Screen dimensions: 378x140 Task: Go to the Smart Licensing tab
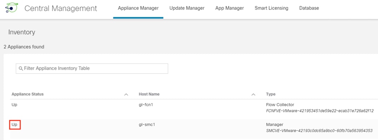[x=271, y=8]
